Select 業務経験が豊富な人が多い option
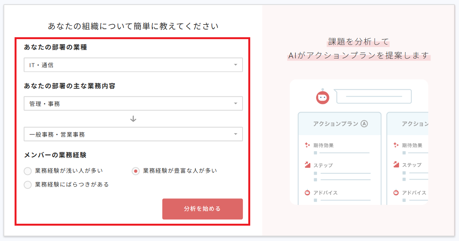 pyautogui.click(x=135, y=171)
